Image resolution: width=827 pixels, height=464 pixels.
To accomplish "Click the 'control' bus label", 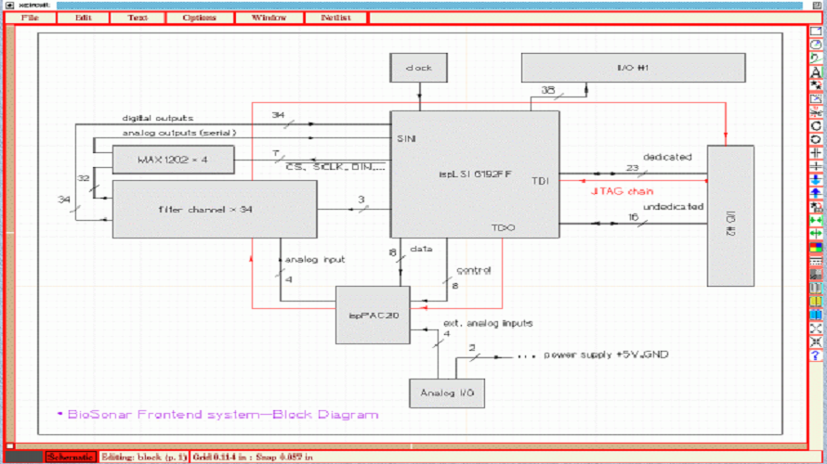I will point(474,270).
